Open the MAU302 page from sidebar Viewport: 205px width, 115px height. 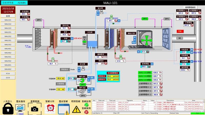[x=8, y=45]
